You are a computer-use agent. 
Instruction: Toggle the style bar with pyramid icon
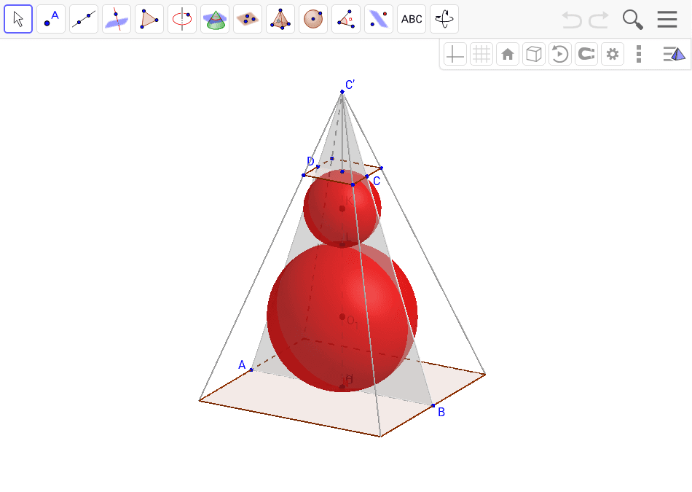pos(674,55)
